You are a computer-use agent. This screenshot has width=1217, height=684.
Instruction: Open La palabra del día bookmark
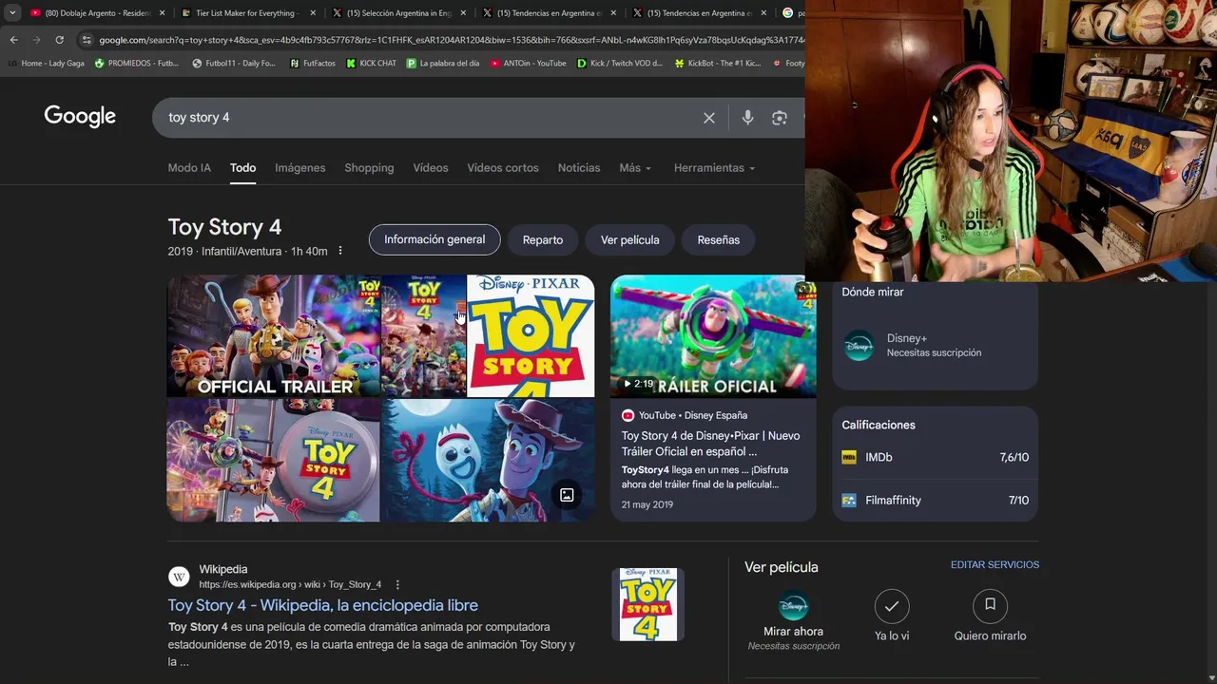pyautogui.click(x=442, y=64)
